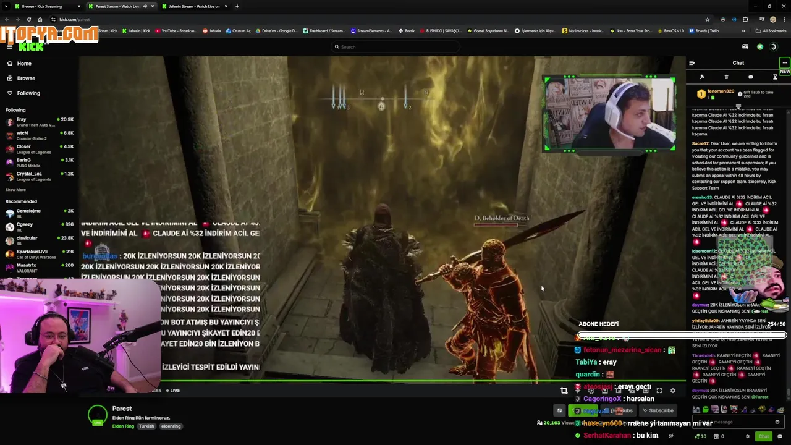This screenshot has width=791, height=445.
Task: Collapse the chat panel with arrow icon
Action: (692, 62)
